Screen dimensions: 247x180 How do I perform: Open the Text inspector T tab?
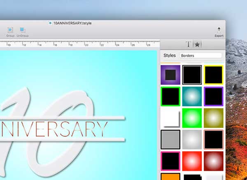[189, 44]
